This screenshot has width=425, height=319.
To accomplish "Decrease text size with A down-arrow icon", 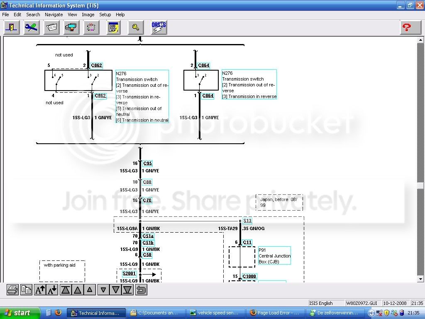I will [x=52, y=290].
